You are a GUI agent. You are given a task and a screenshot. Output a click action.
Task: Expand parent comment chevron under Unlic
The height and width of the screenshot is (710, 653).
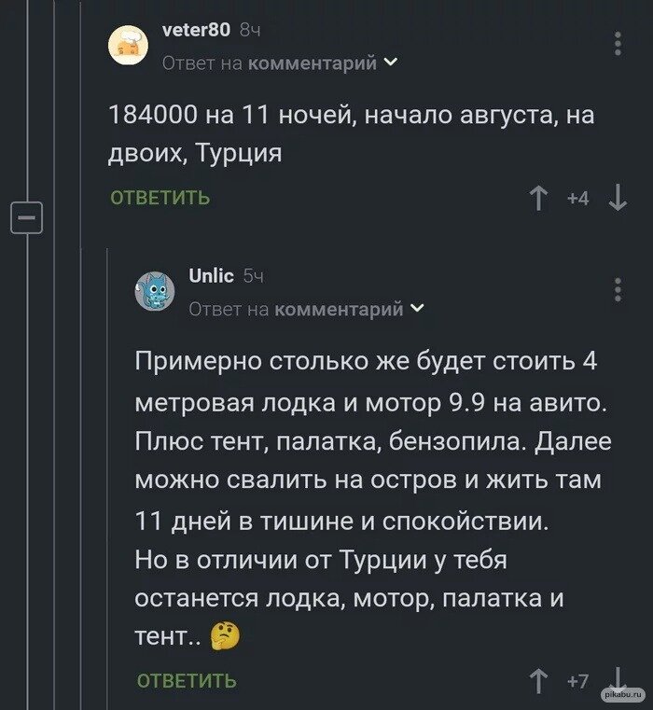[416, 309]
